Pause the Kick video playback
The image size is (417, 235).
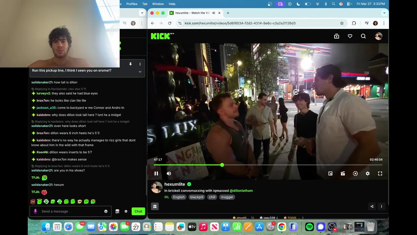156,174
